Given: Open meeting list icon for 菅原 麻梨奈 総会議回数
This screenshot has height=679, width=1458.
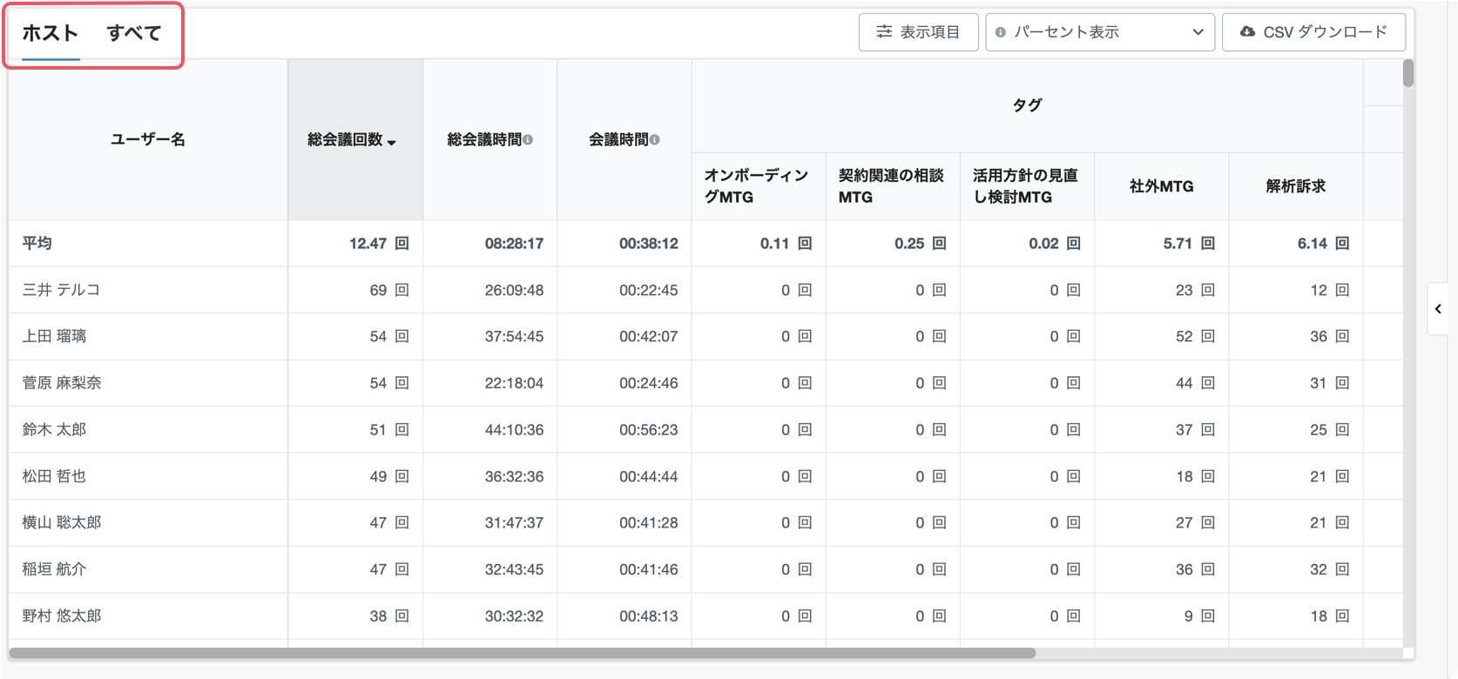Looking at the screenshot, I should point(402,383).
